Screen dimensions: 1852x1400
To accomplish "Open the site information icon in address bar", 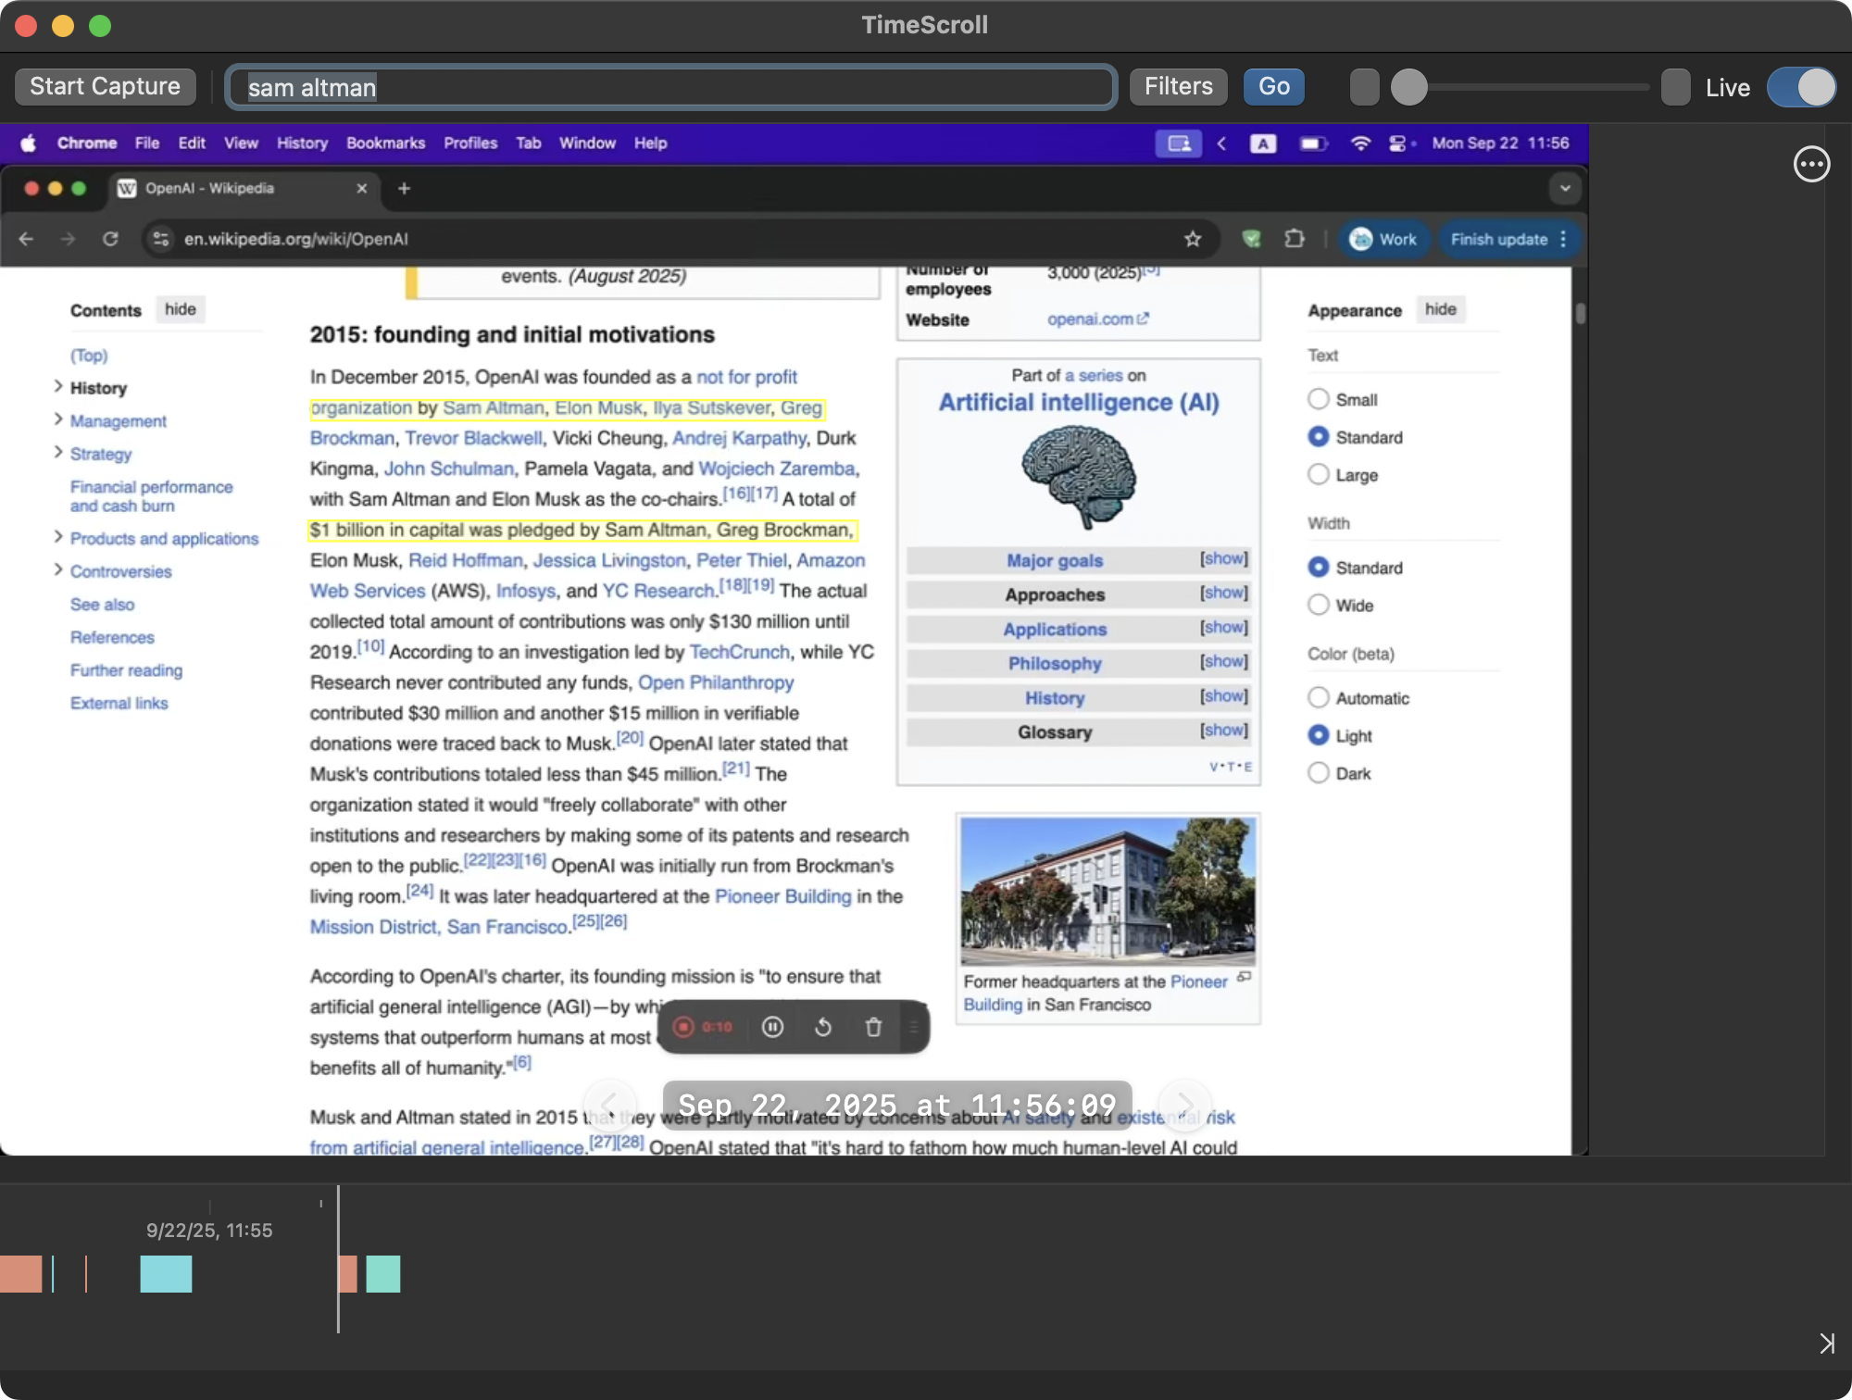I will 161,239.
